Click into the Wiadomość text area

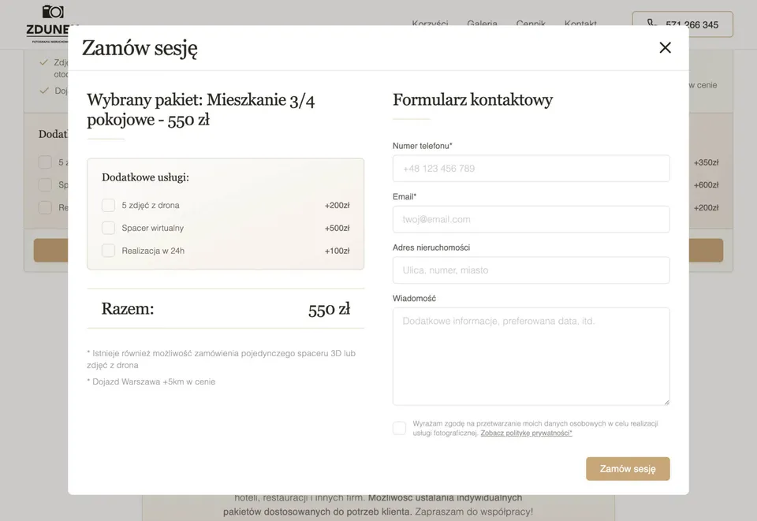531,356
